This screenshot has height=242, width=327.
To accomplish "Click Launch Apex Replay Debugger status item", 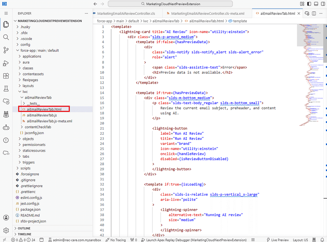I will pyautogui.click(x=194, y=240).
